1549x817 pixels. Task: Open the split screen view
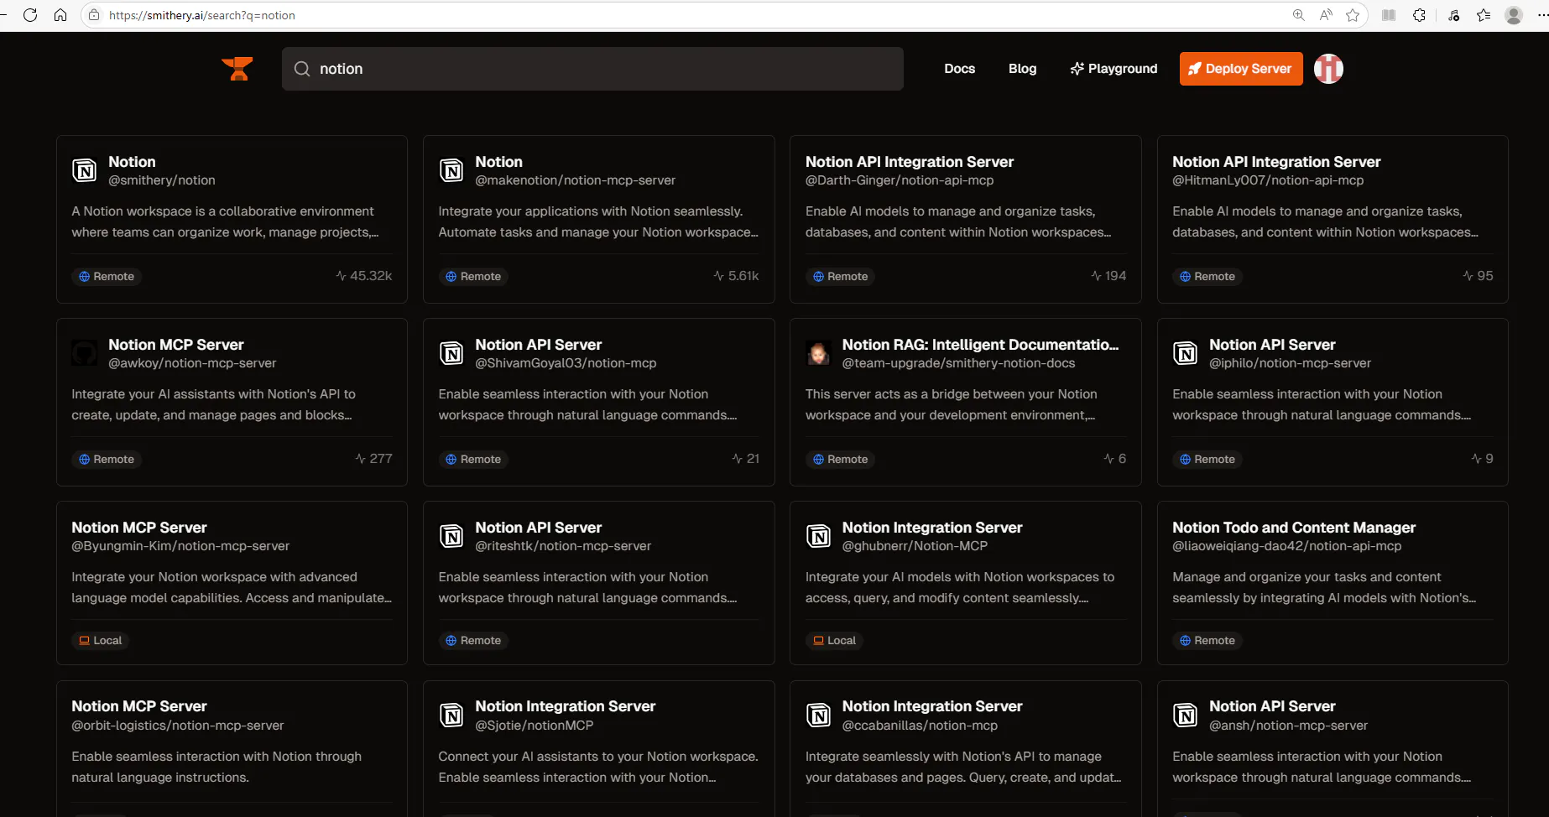pyautogui.click(x=1389, y=15)
